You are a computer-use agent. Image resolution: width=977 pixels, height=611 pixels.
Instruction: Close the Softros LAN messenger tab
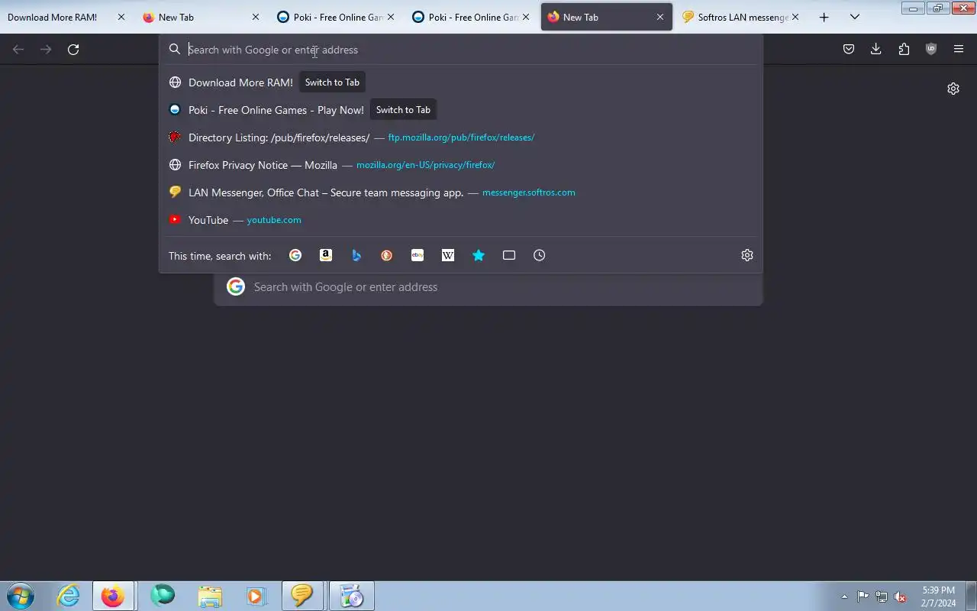pyautogui.click(x=795, y=17)
